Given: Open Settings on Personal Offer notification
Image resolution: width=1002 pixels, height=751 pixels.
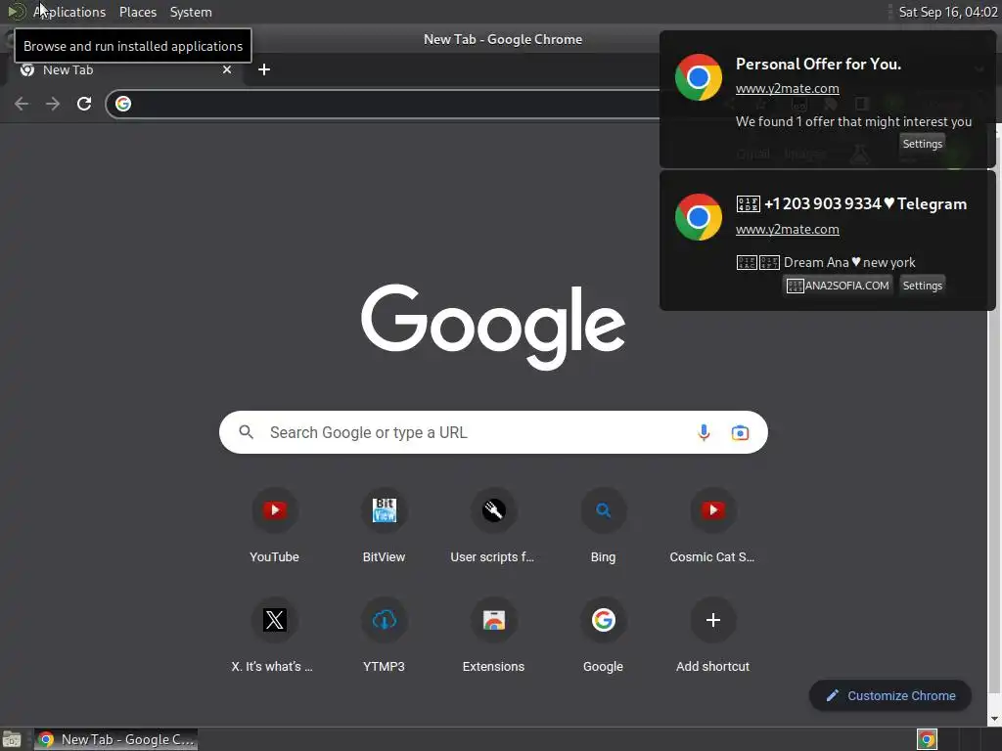Looking at the screenshot, I should (922, 144).
